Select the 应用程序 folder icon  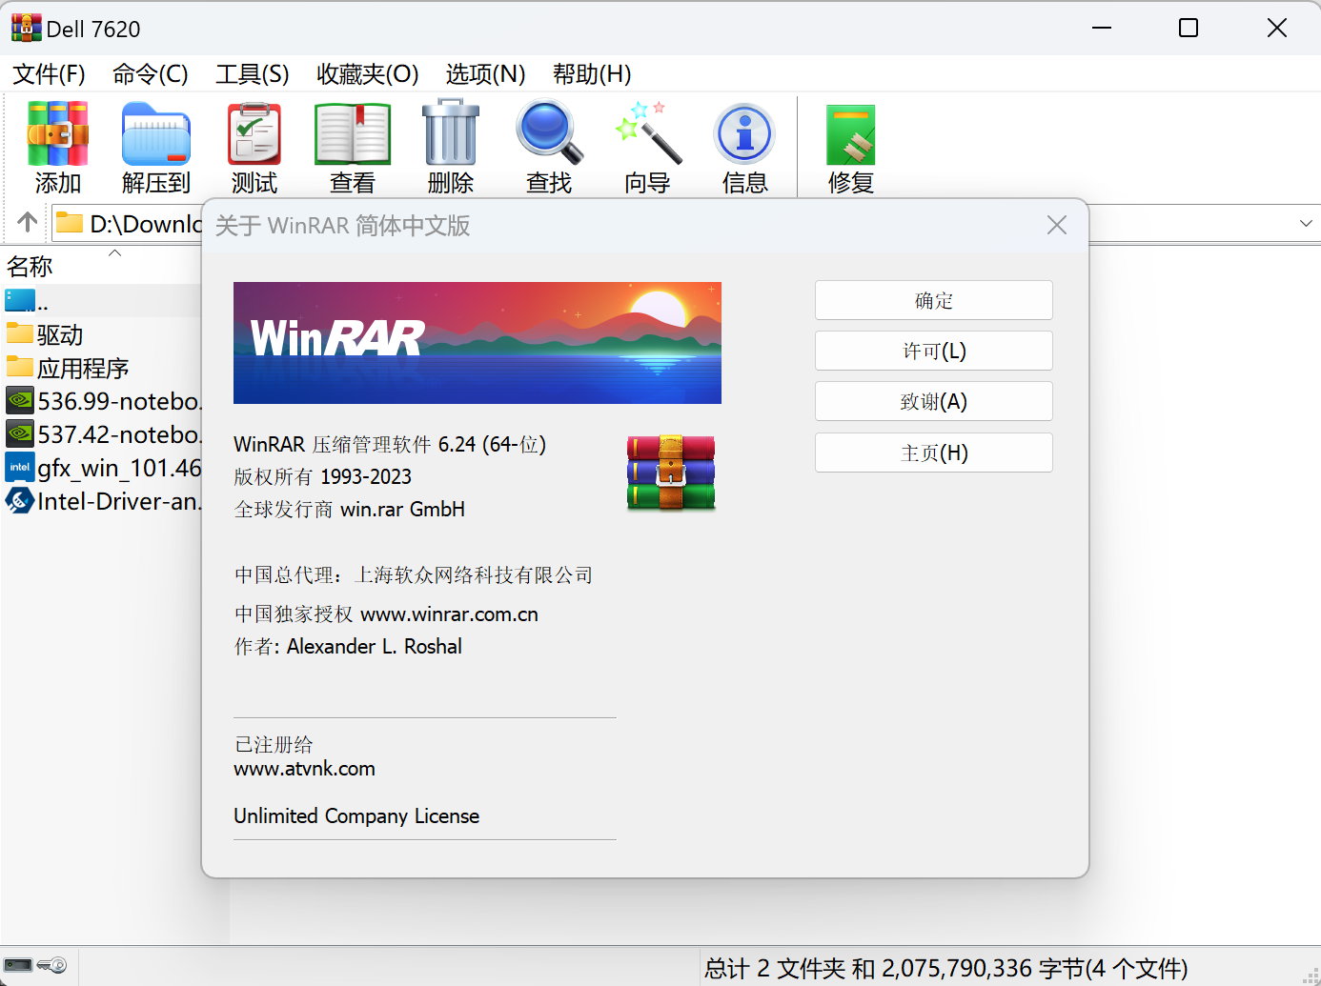[x=20, y=367]
